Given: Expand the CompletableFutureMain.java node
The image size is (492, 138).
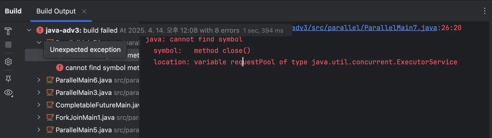Looking at the screenshot, I should (x=39, y=105).
